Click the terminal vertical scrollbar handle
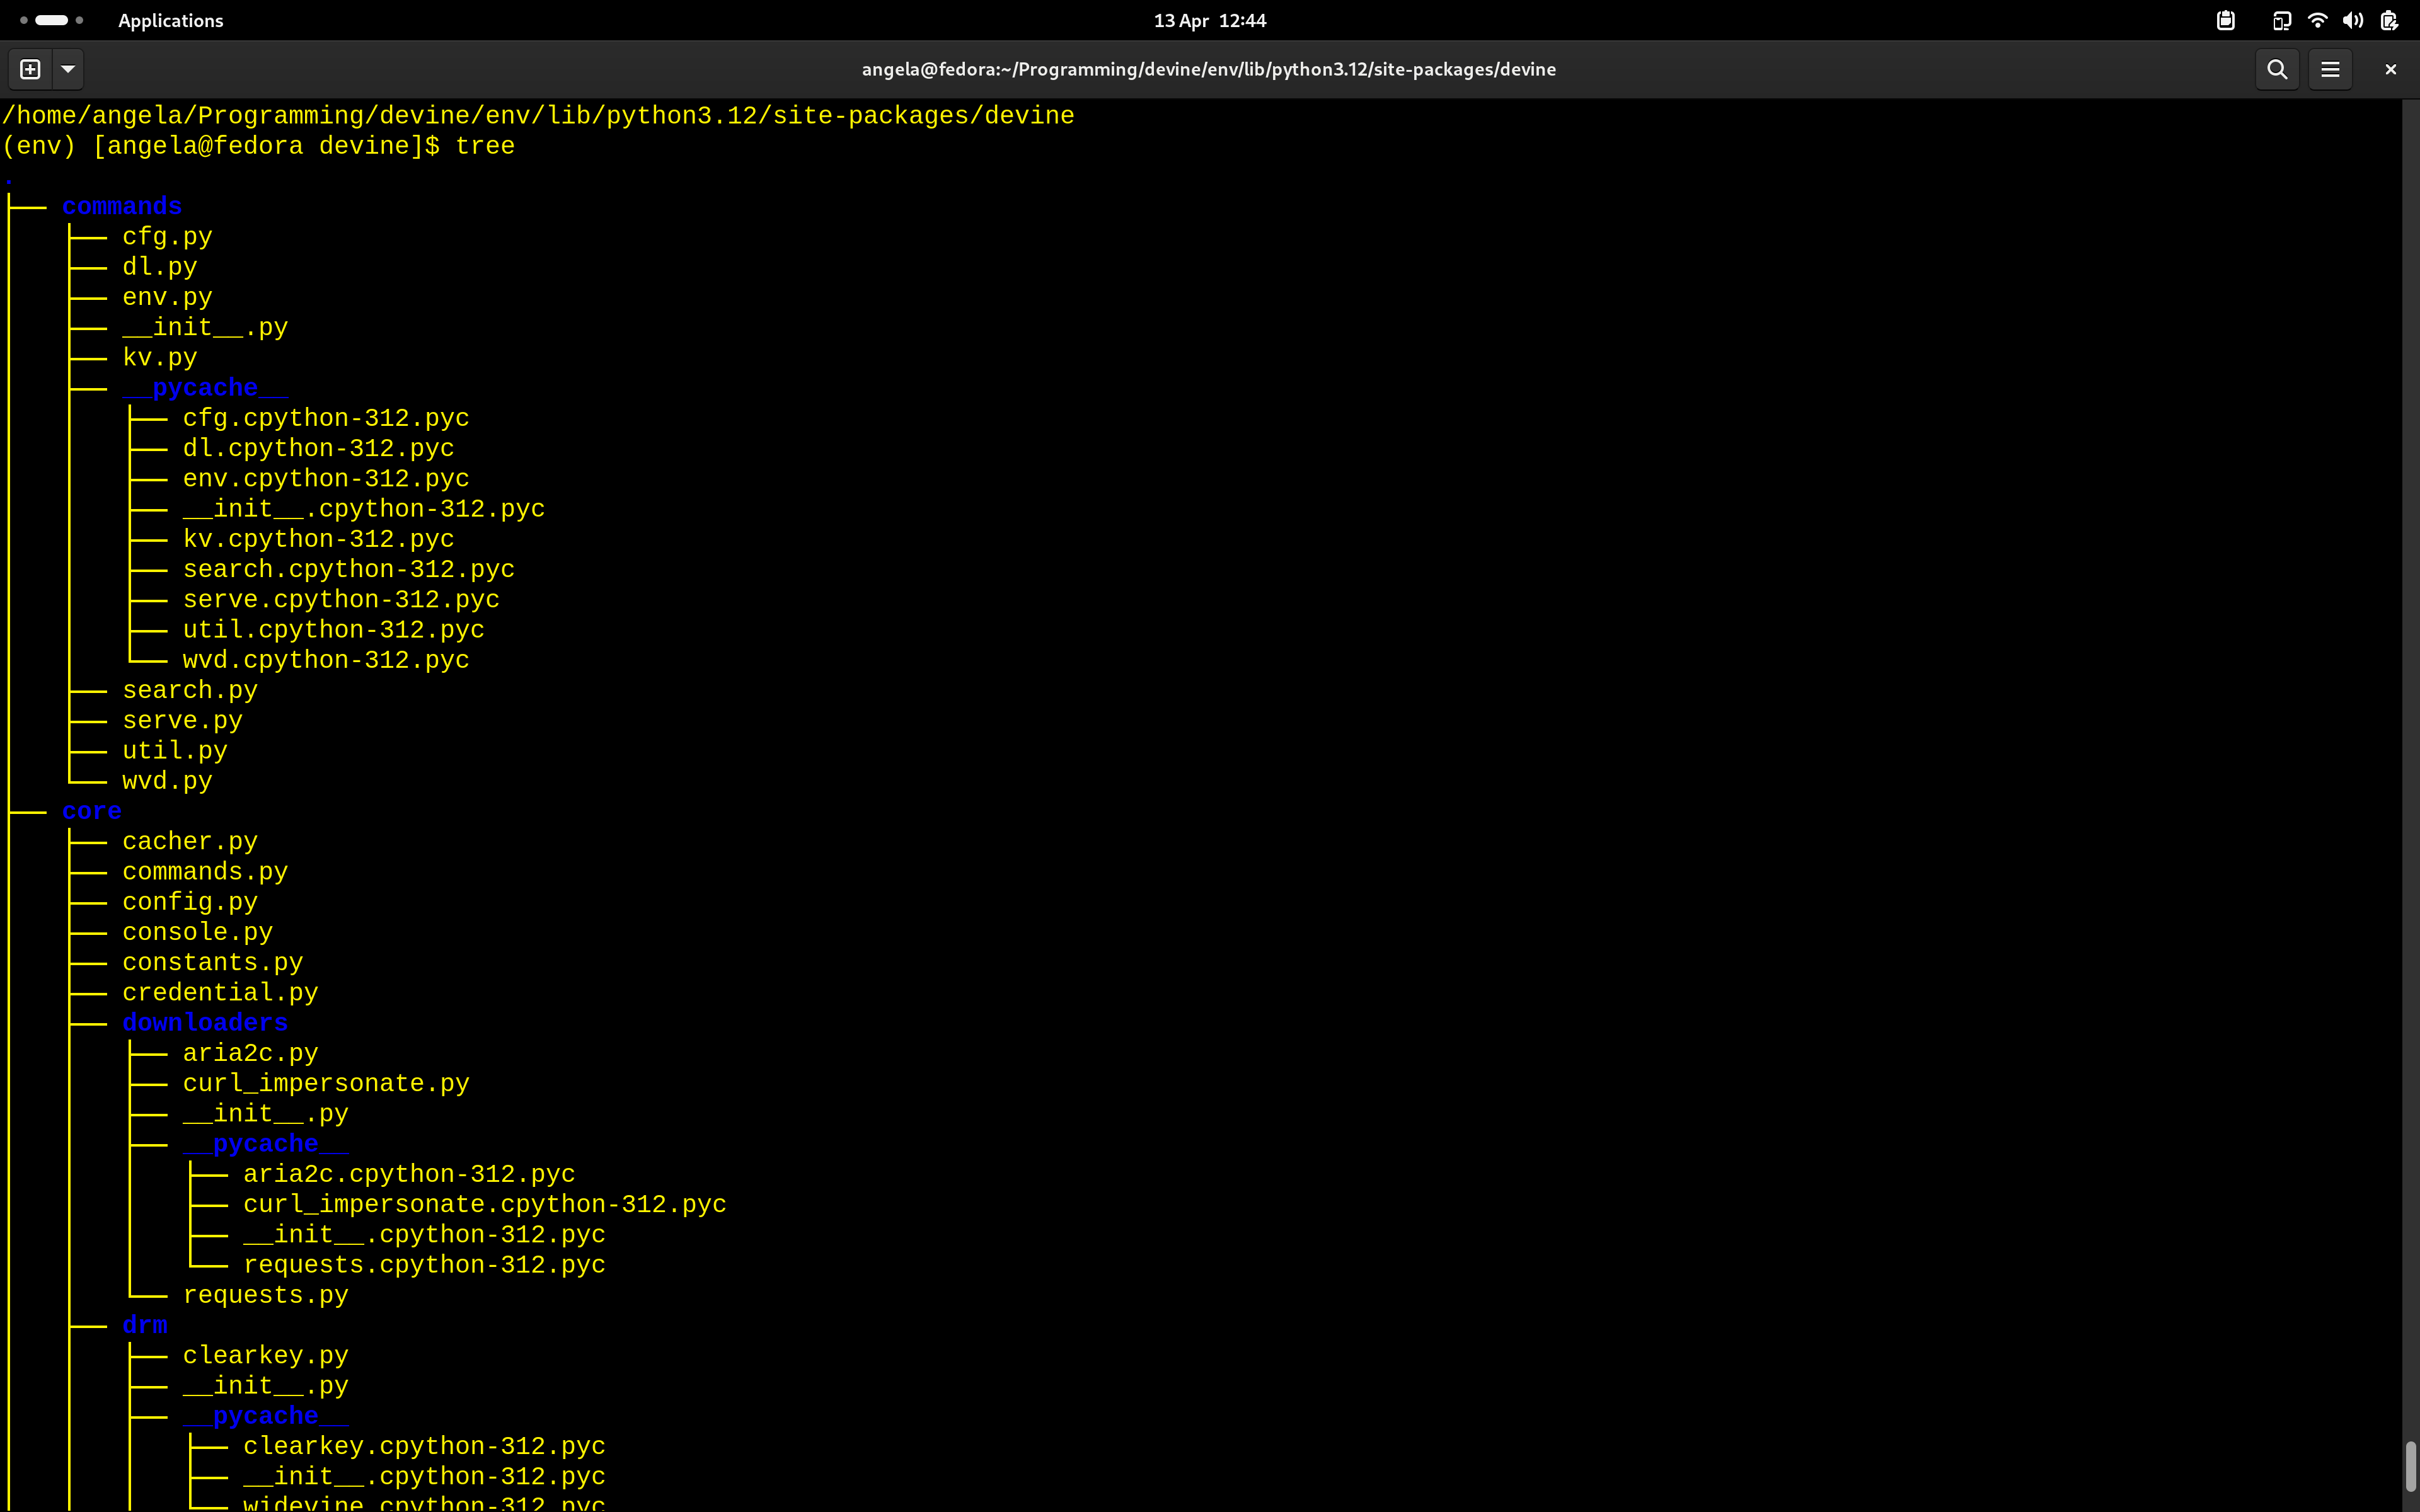Screen dimensions: 2420x1512 pyautogui.click(x=2410, y=1465)
